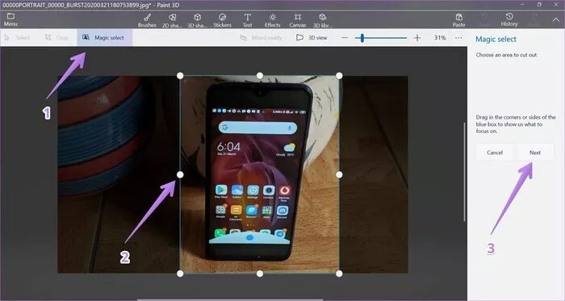
Task: Click bottom-center selection box handle
Action: click(260, 274)
